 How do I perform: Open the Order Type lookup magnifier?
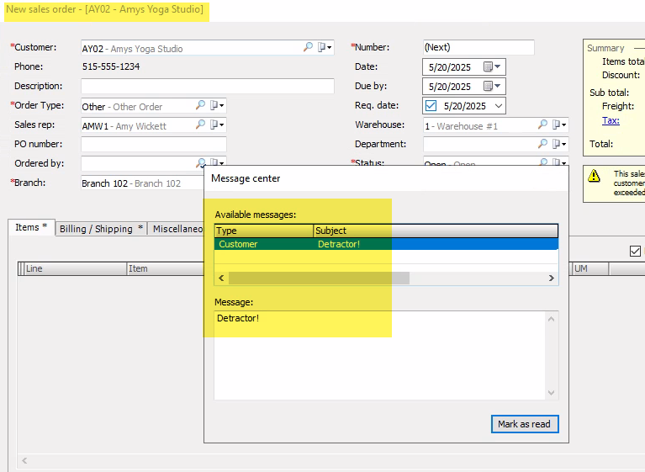(200, 105)
